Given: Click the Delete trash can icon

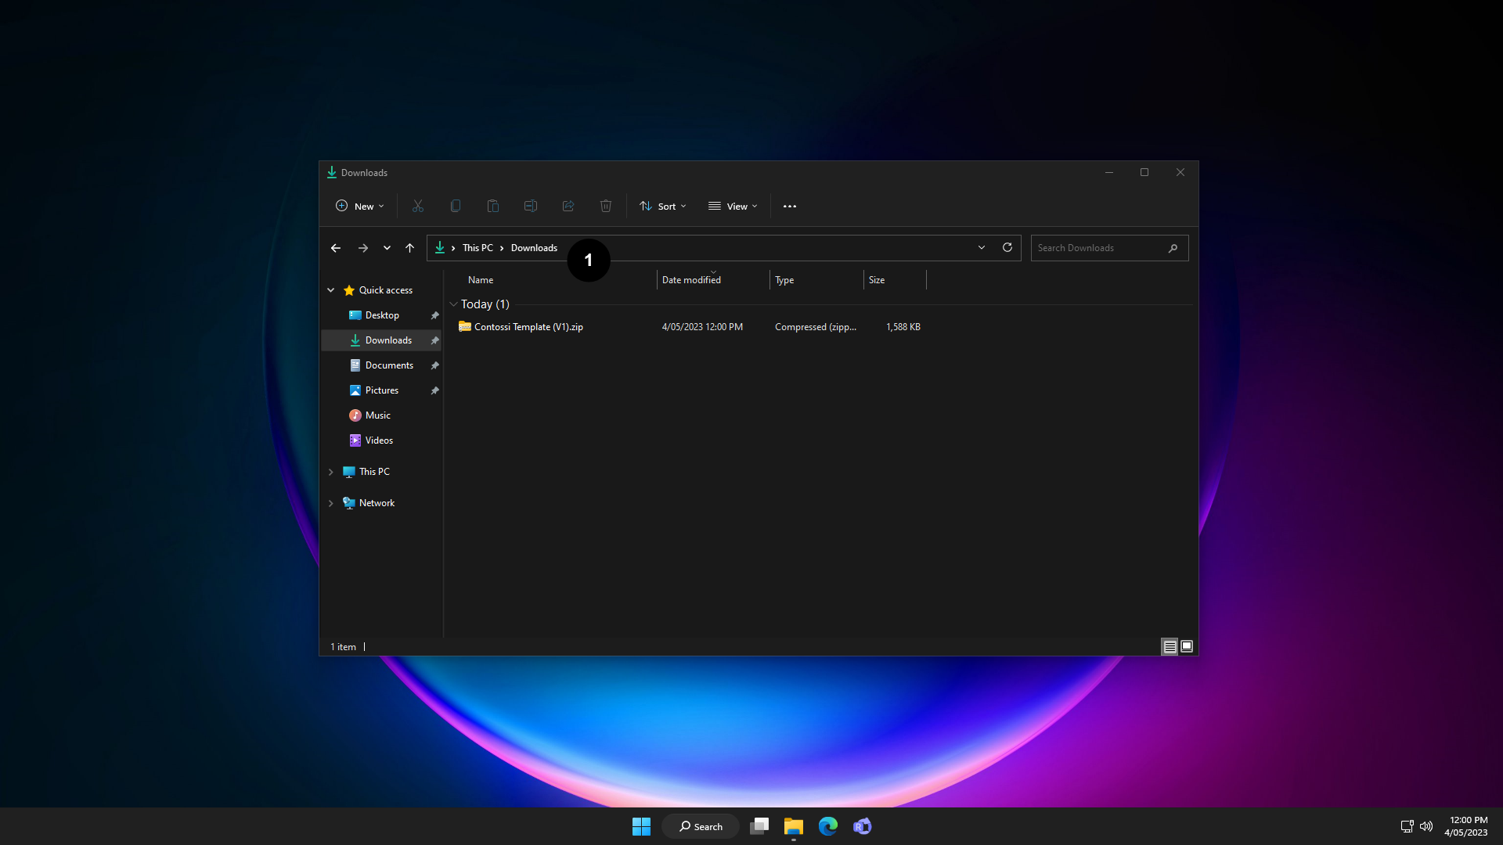Looking at the screenshot, I should [606, 206].
